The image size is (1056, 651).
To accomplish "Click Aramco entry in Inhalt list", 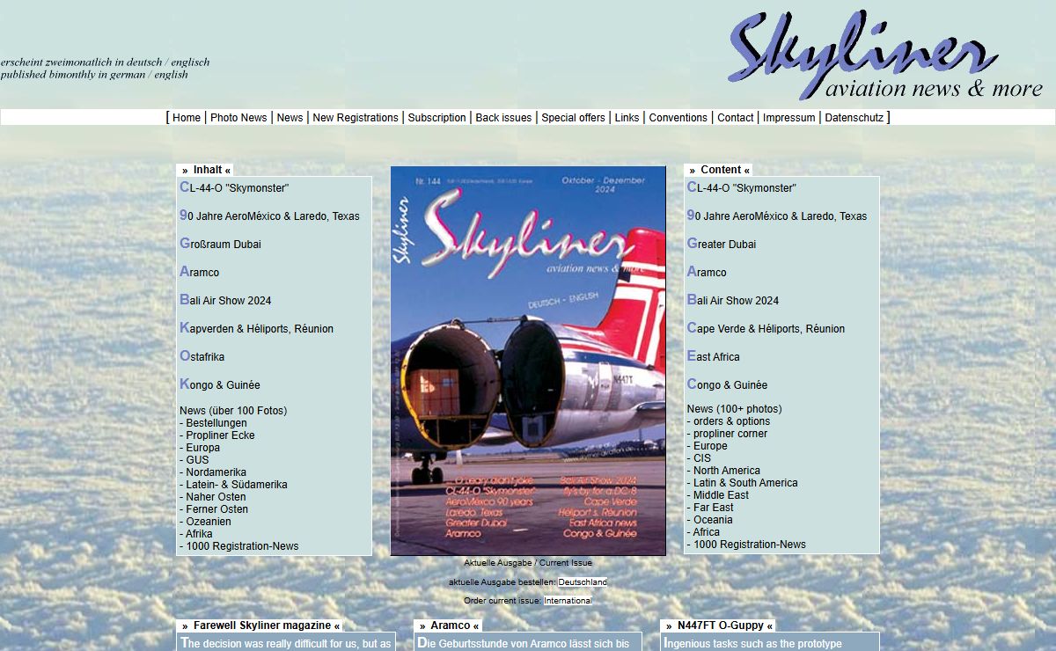I will tap(199, 272).
